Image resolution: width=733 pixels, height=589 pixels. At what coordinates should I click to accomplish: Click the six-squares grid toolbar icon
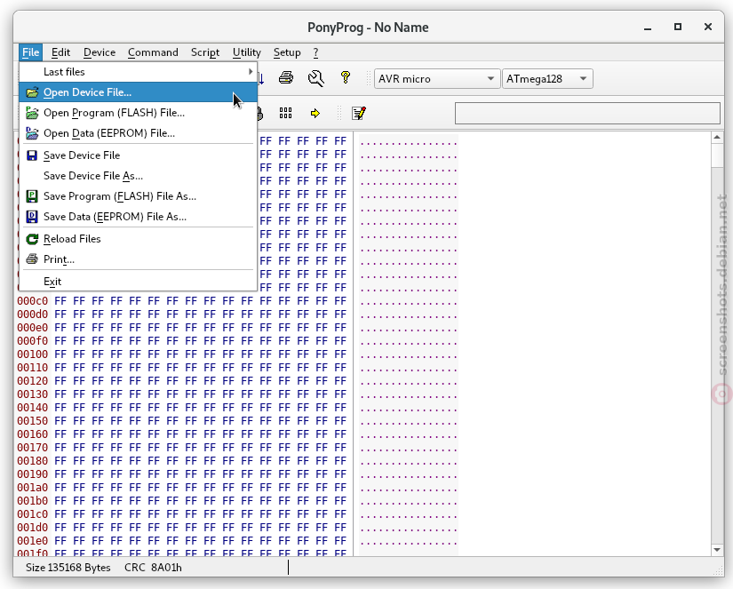[285, 113]
